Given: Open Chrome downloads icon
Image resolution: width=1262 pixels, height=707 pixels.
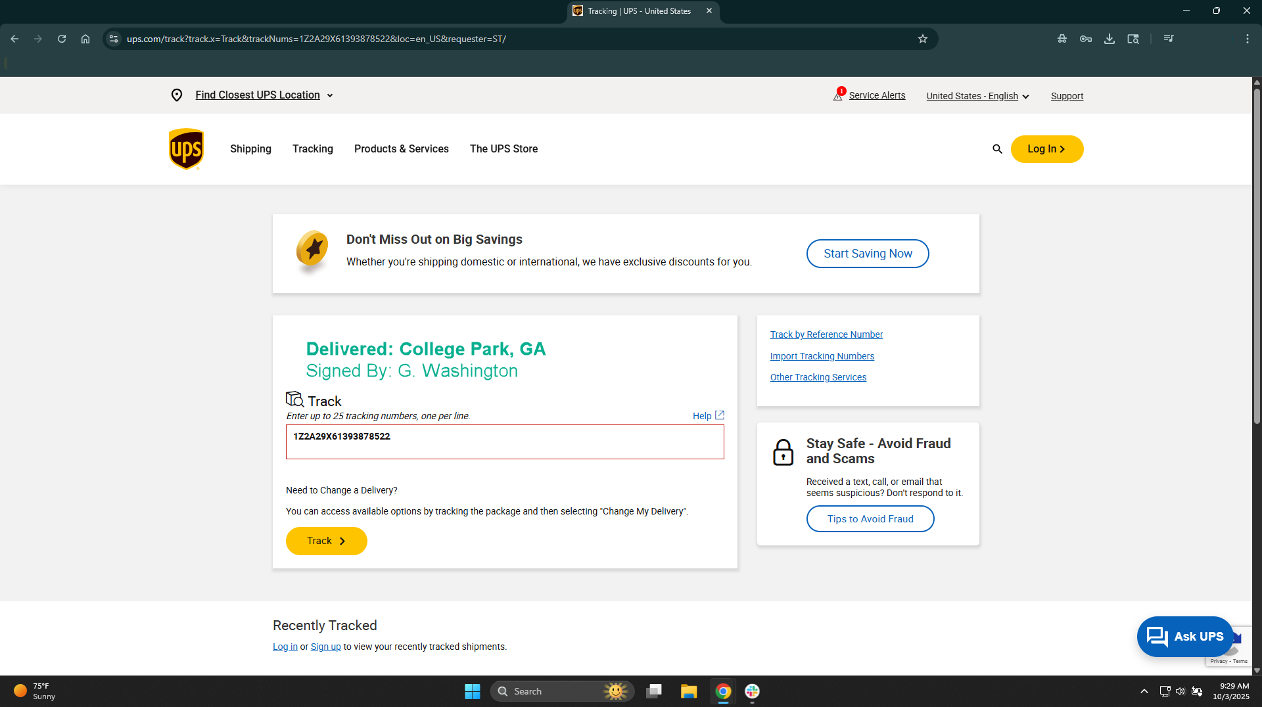Looking at the screenshot, I should pos(1110,39).
